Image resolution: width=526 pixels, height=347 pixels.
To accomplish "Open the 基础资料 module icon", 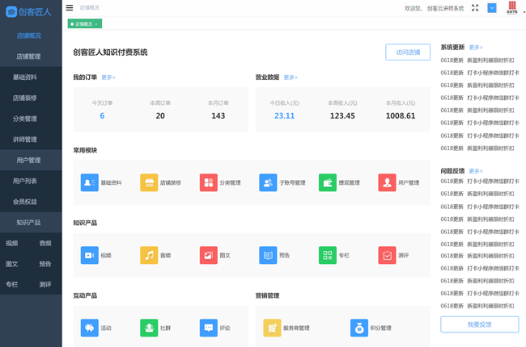I will (x=89, y=183).
